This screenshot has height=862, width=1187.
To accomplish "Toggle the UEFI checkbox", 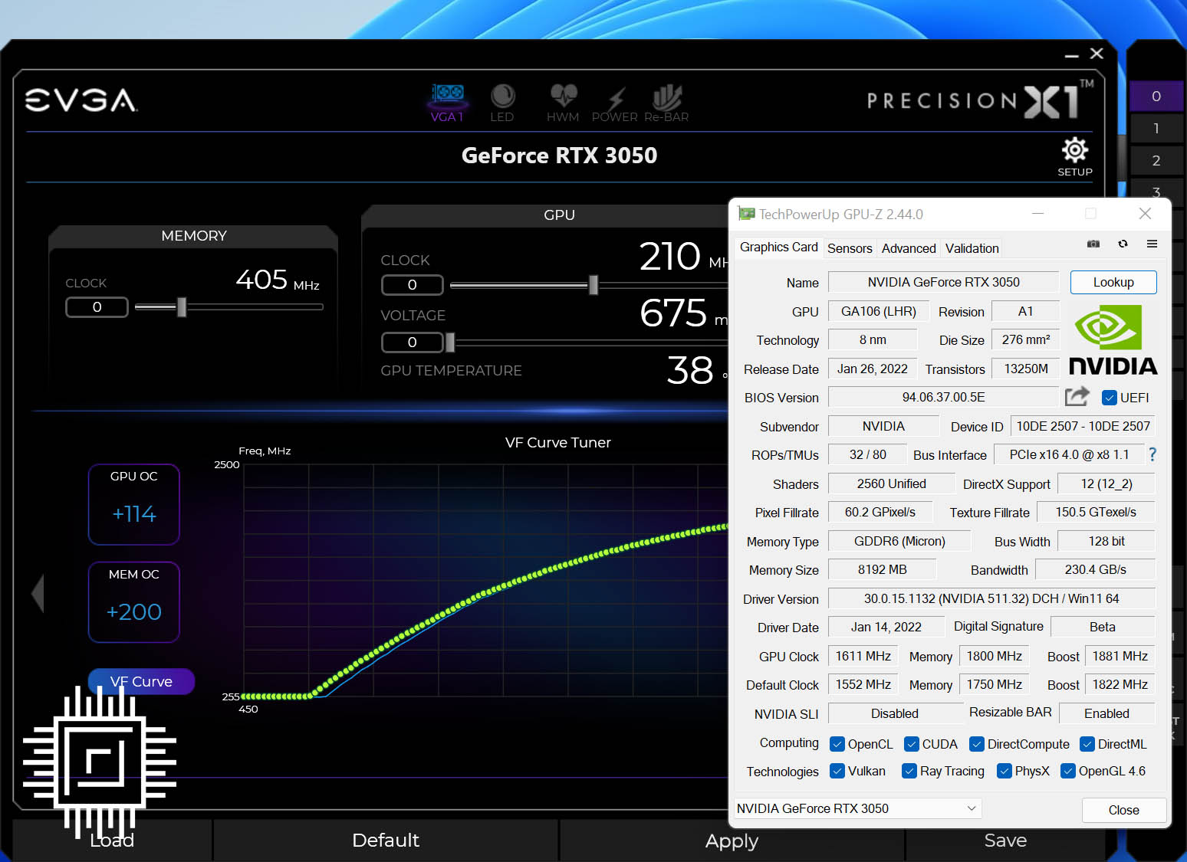I will point(1109,398).
